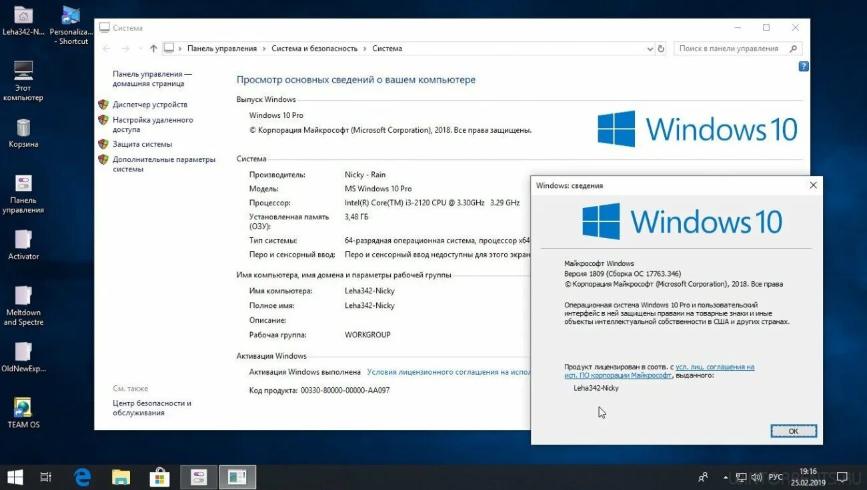Click the Nicky - Rain manufacturer value
Viewport: 867px width, 490px height.
[365, 175]
